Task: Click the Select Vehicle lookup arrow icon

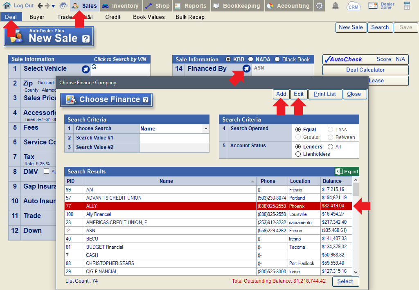Action: (x=86, y=69)
